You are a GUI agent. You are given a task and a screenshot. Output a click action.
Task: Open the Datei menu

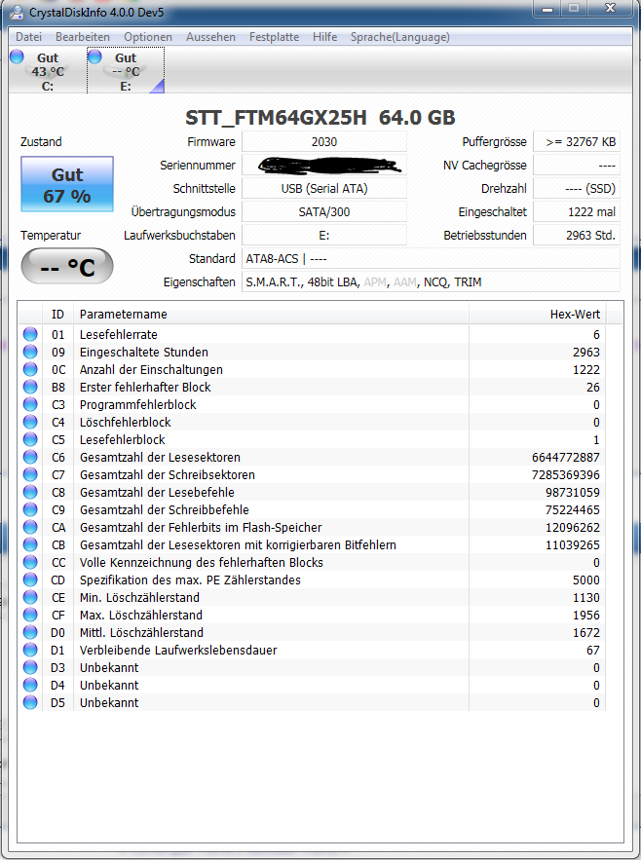coord(28,37)
